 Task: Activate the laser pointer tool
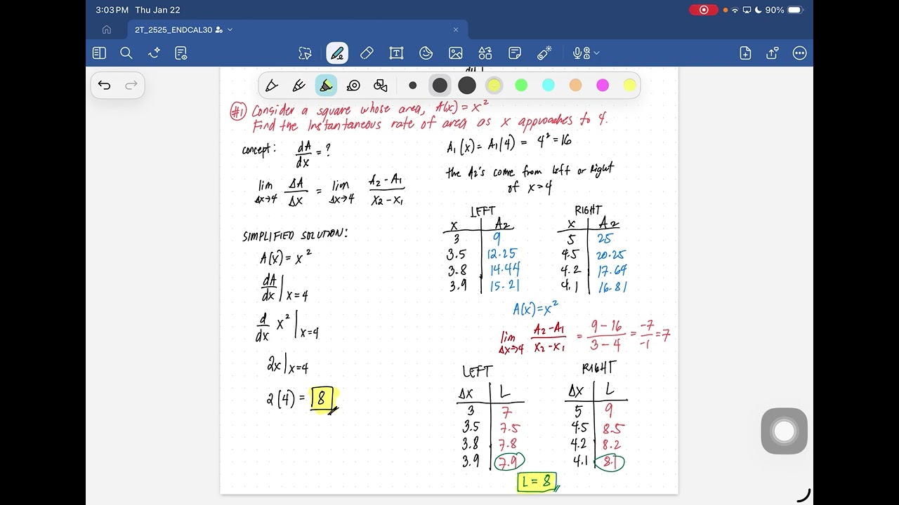(x=544, y=53)
